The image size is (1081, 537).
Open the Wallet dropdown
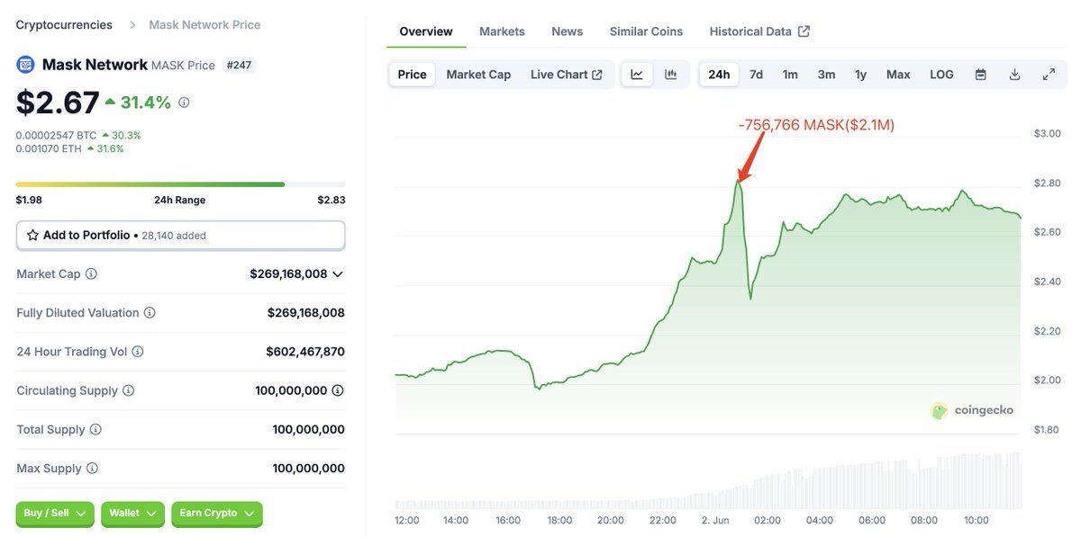point(132,514)
